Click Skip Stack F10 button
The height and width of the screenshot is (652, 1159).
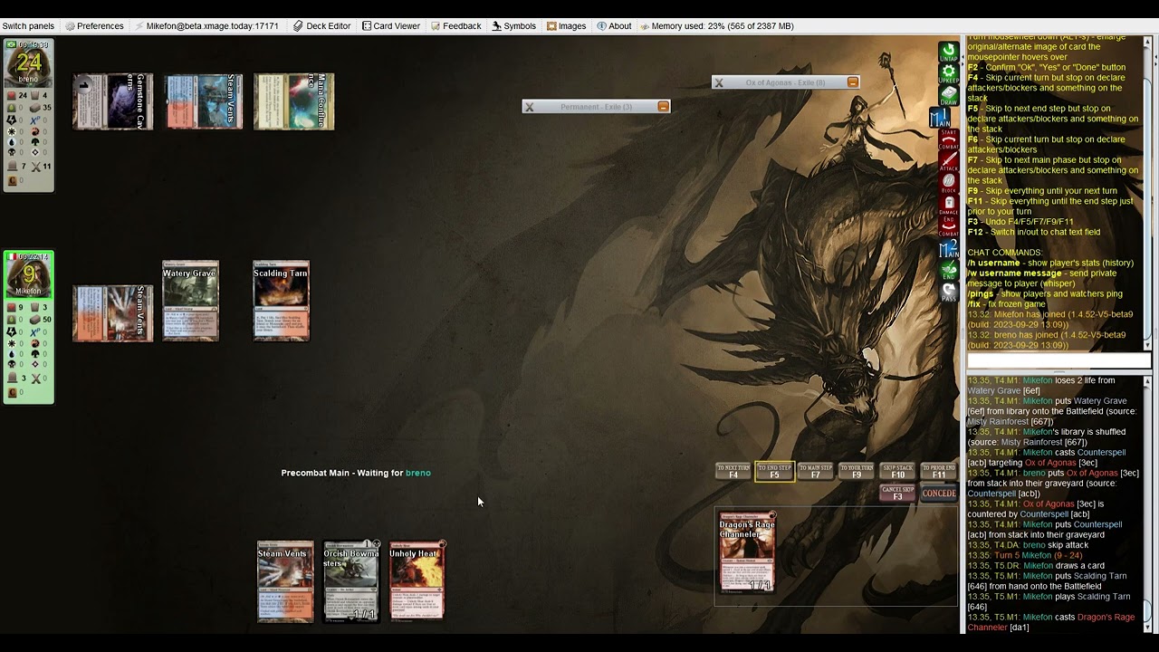[897, 472]
